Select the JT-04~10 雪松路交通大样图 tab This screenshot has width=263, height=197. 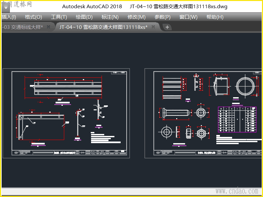[104, 27]
